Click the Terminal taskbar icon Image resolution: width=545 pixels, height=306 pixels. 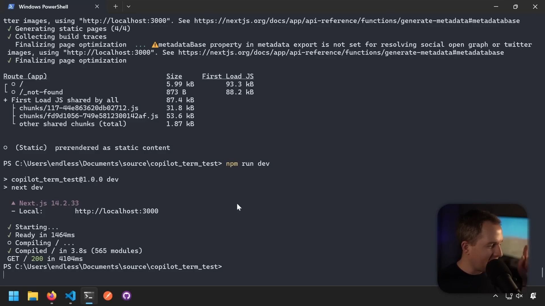point(89,296)
